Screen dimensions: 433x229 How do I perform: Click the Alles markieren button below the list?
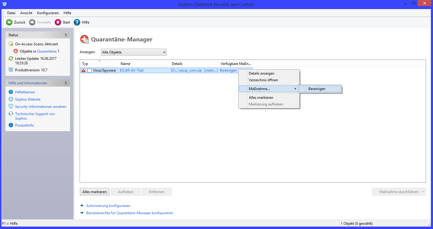[x=94, y=192]
